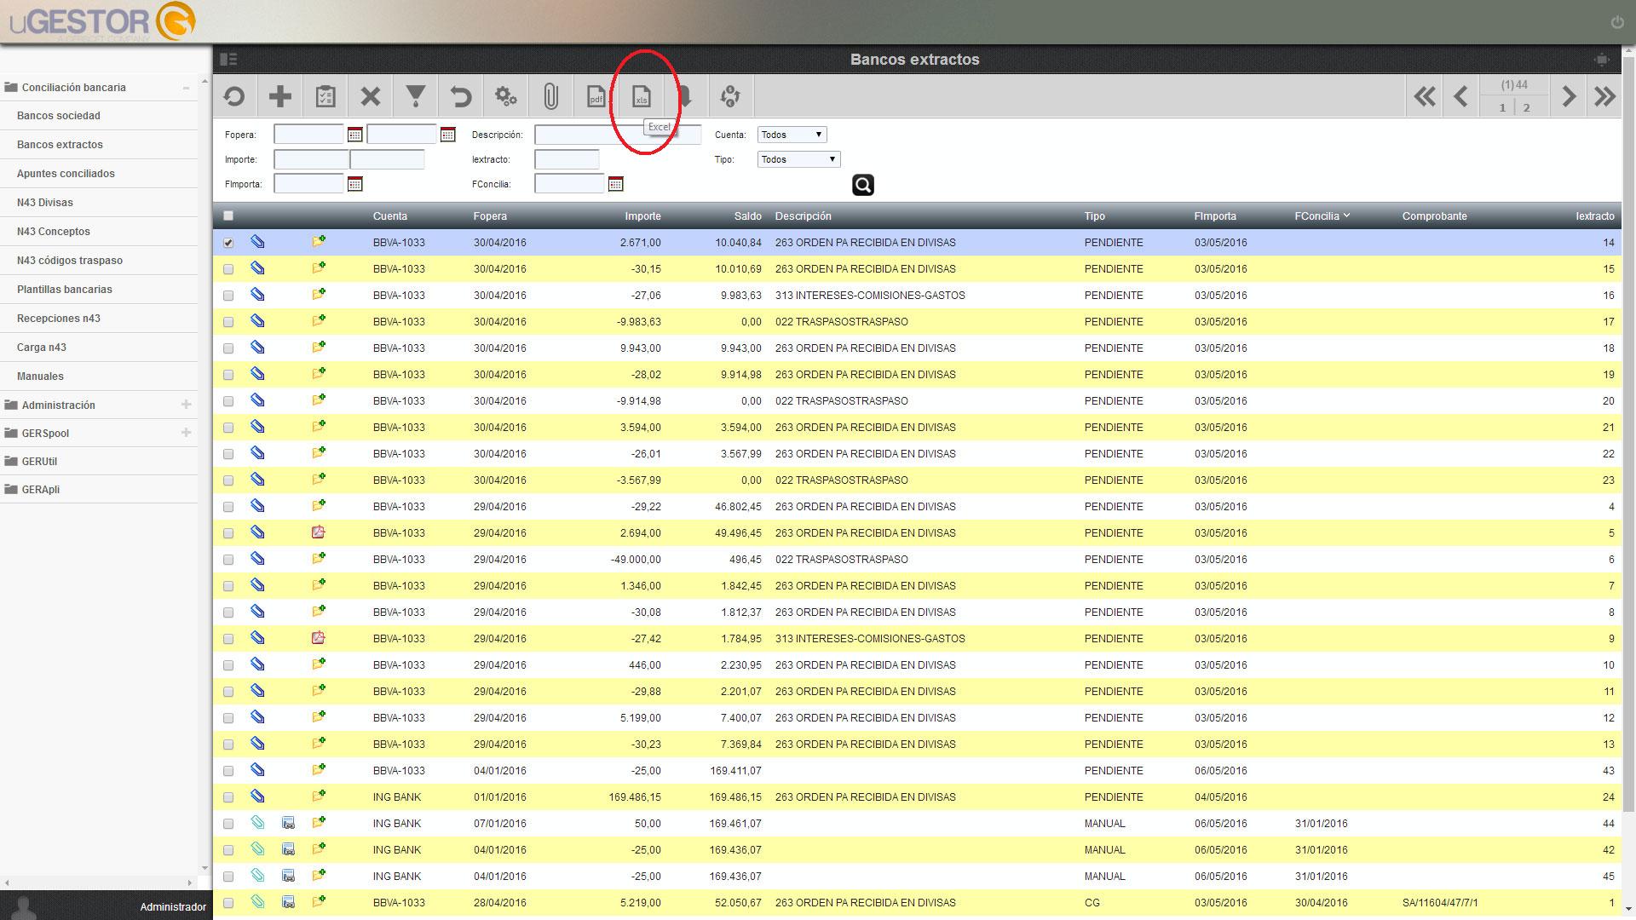Check the checkbox for row Iextracto 24
The height and width of the screenshot is (920, 1636).
pos(228,797)
